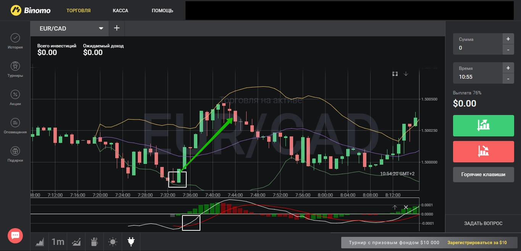521x251 pixels.
Task: Click the Горячие клавиши button
Action: pyautogui.click(x=483, y=174)
